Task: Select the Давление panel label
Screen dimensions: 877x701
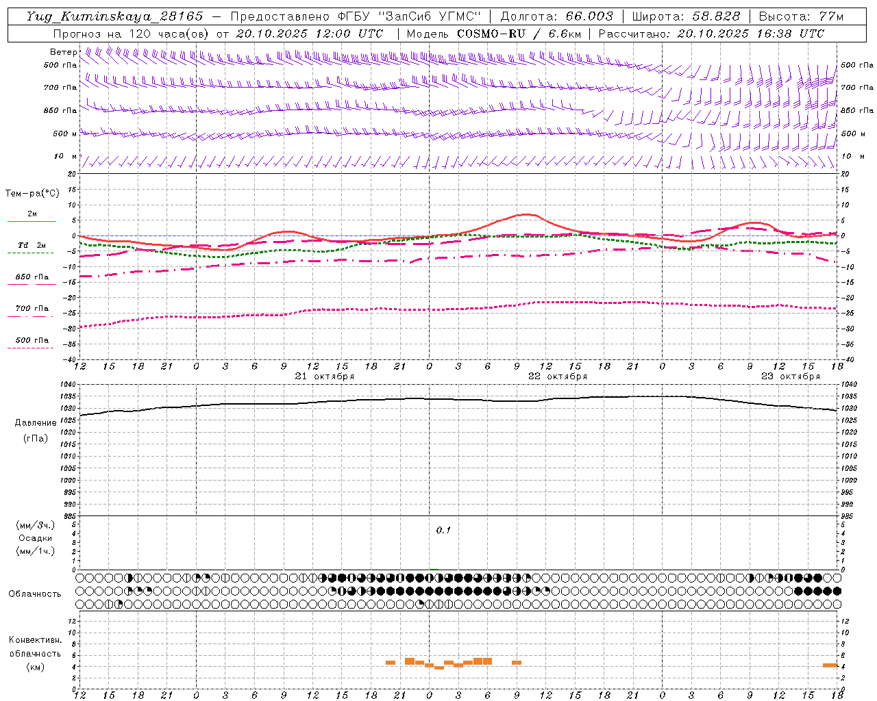Action: 36,422
